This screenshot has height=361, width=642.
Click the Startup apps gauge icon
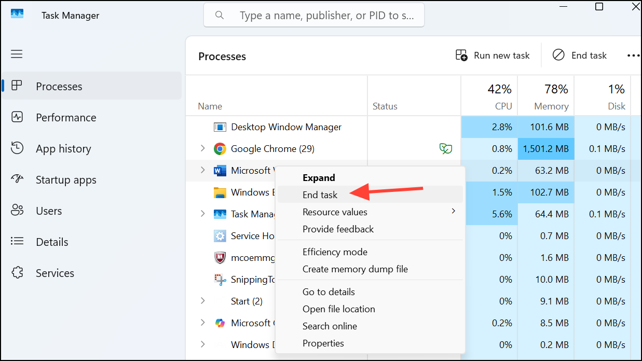click(17, 179)
